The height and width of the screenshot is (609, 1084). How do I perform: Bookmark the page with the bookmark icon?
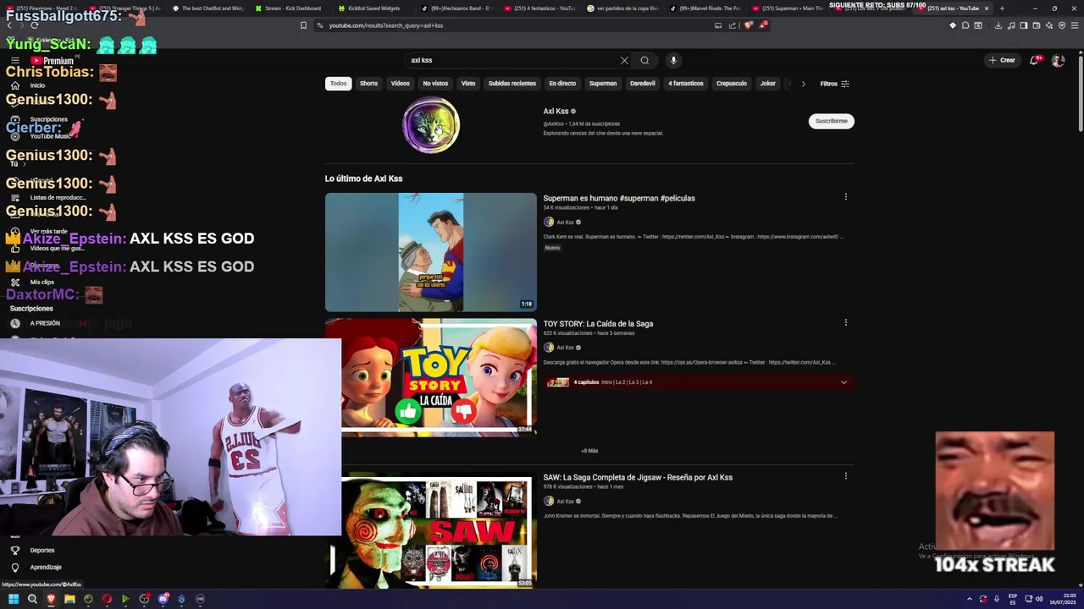pos(303,25)
